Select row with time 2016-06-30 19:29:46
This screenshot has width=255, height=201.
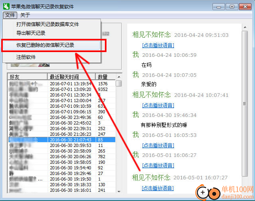(x=62, y=173)
